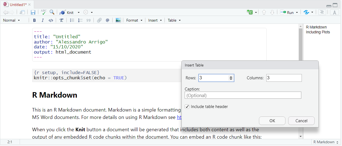The height and width of the screenshot is (146, 342).
Task: Click the Run text button
Action: tap(290, 13)
